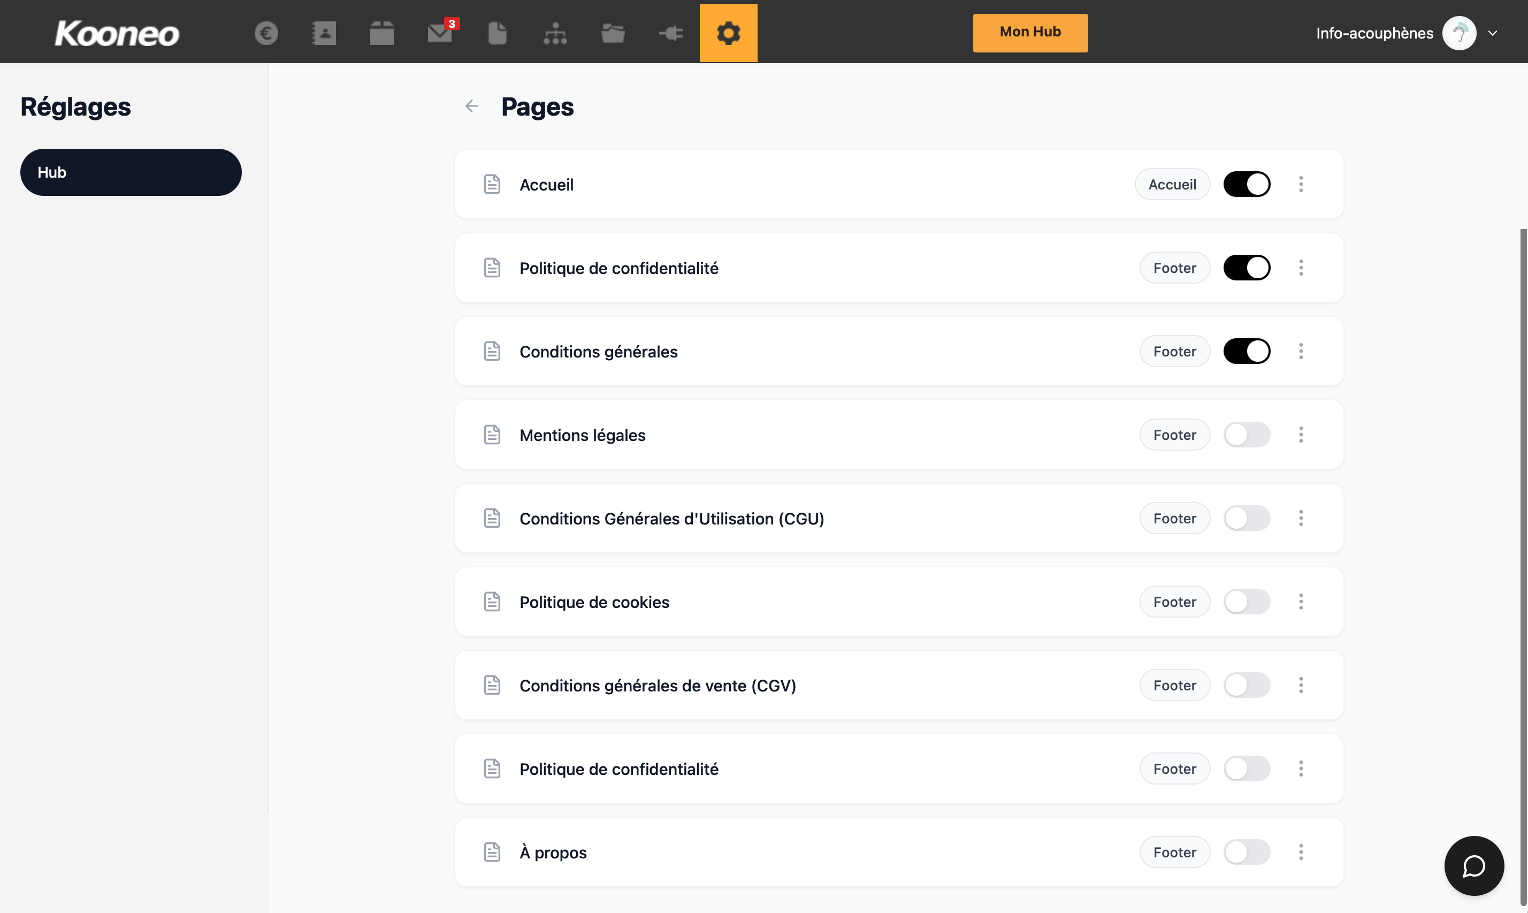Open the folders icon in navigation bar
This screenshot has height=913, width=1528.
[x=613, y=33]
